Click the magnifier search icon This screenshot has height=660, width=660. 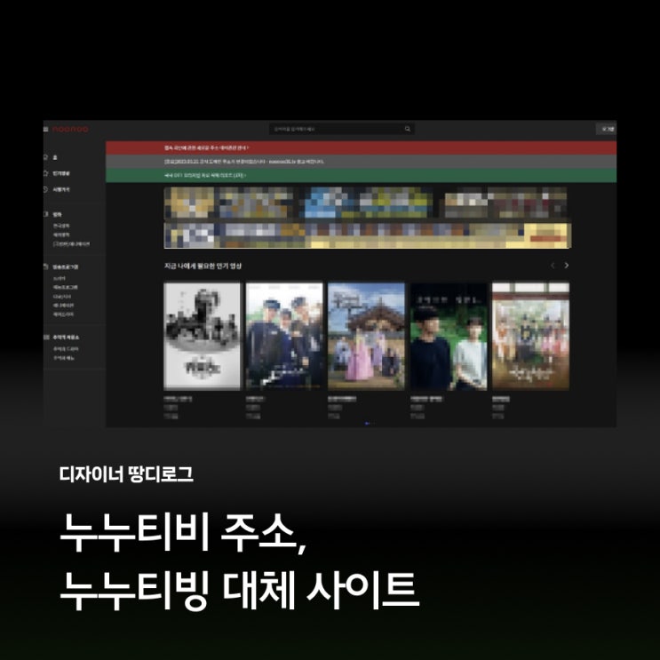tap(408, 129)
